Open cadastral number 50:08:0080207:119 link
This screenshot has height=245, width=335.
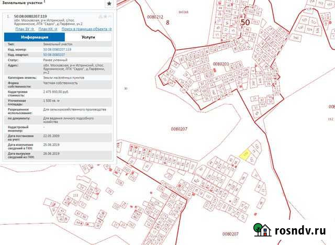point(57,49)
